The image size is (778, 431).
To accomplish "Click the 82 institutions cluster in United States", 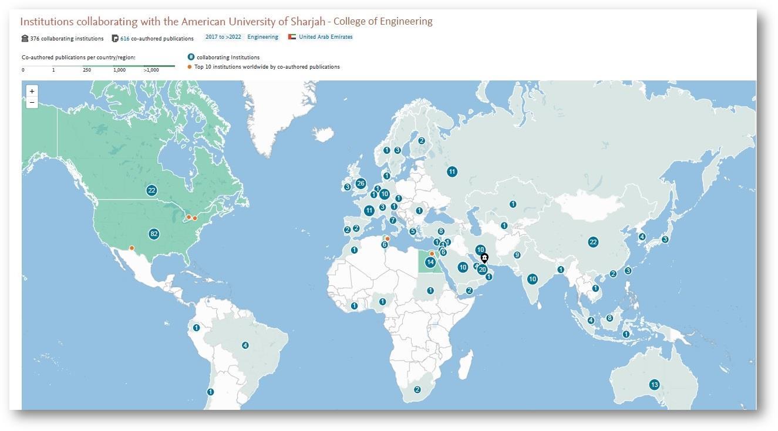I will (x=154, y=234).
